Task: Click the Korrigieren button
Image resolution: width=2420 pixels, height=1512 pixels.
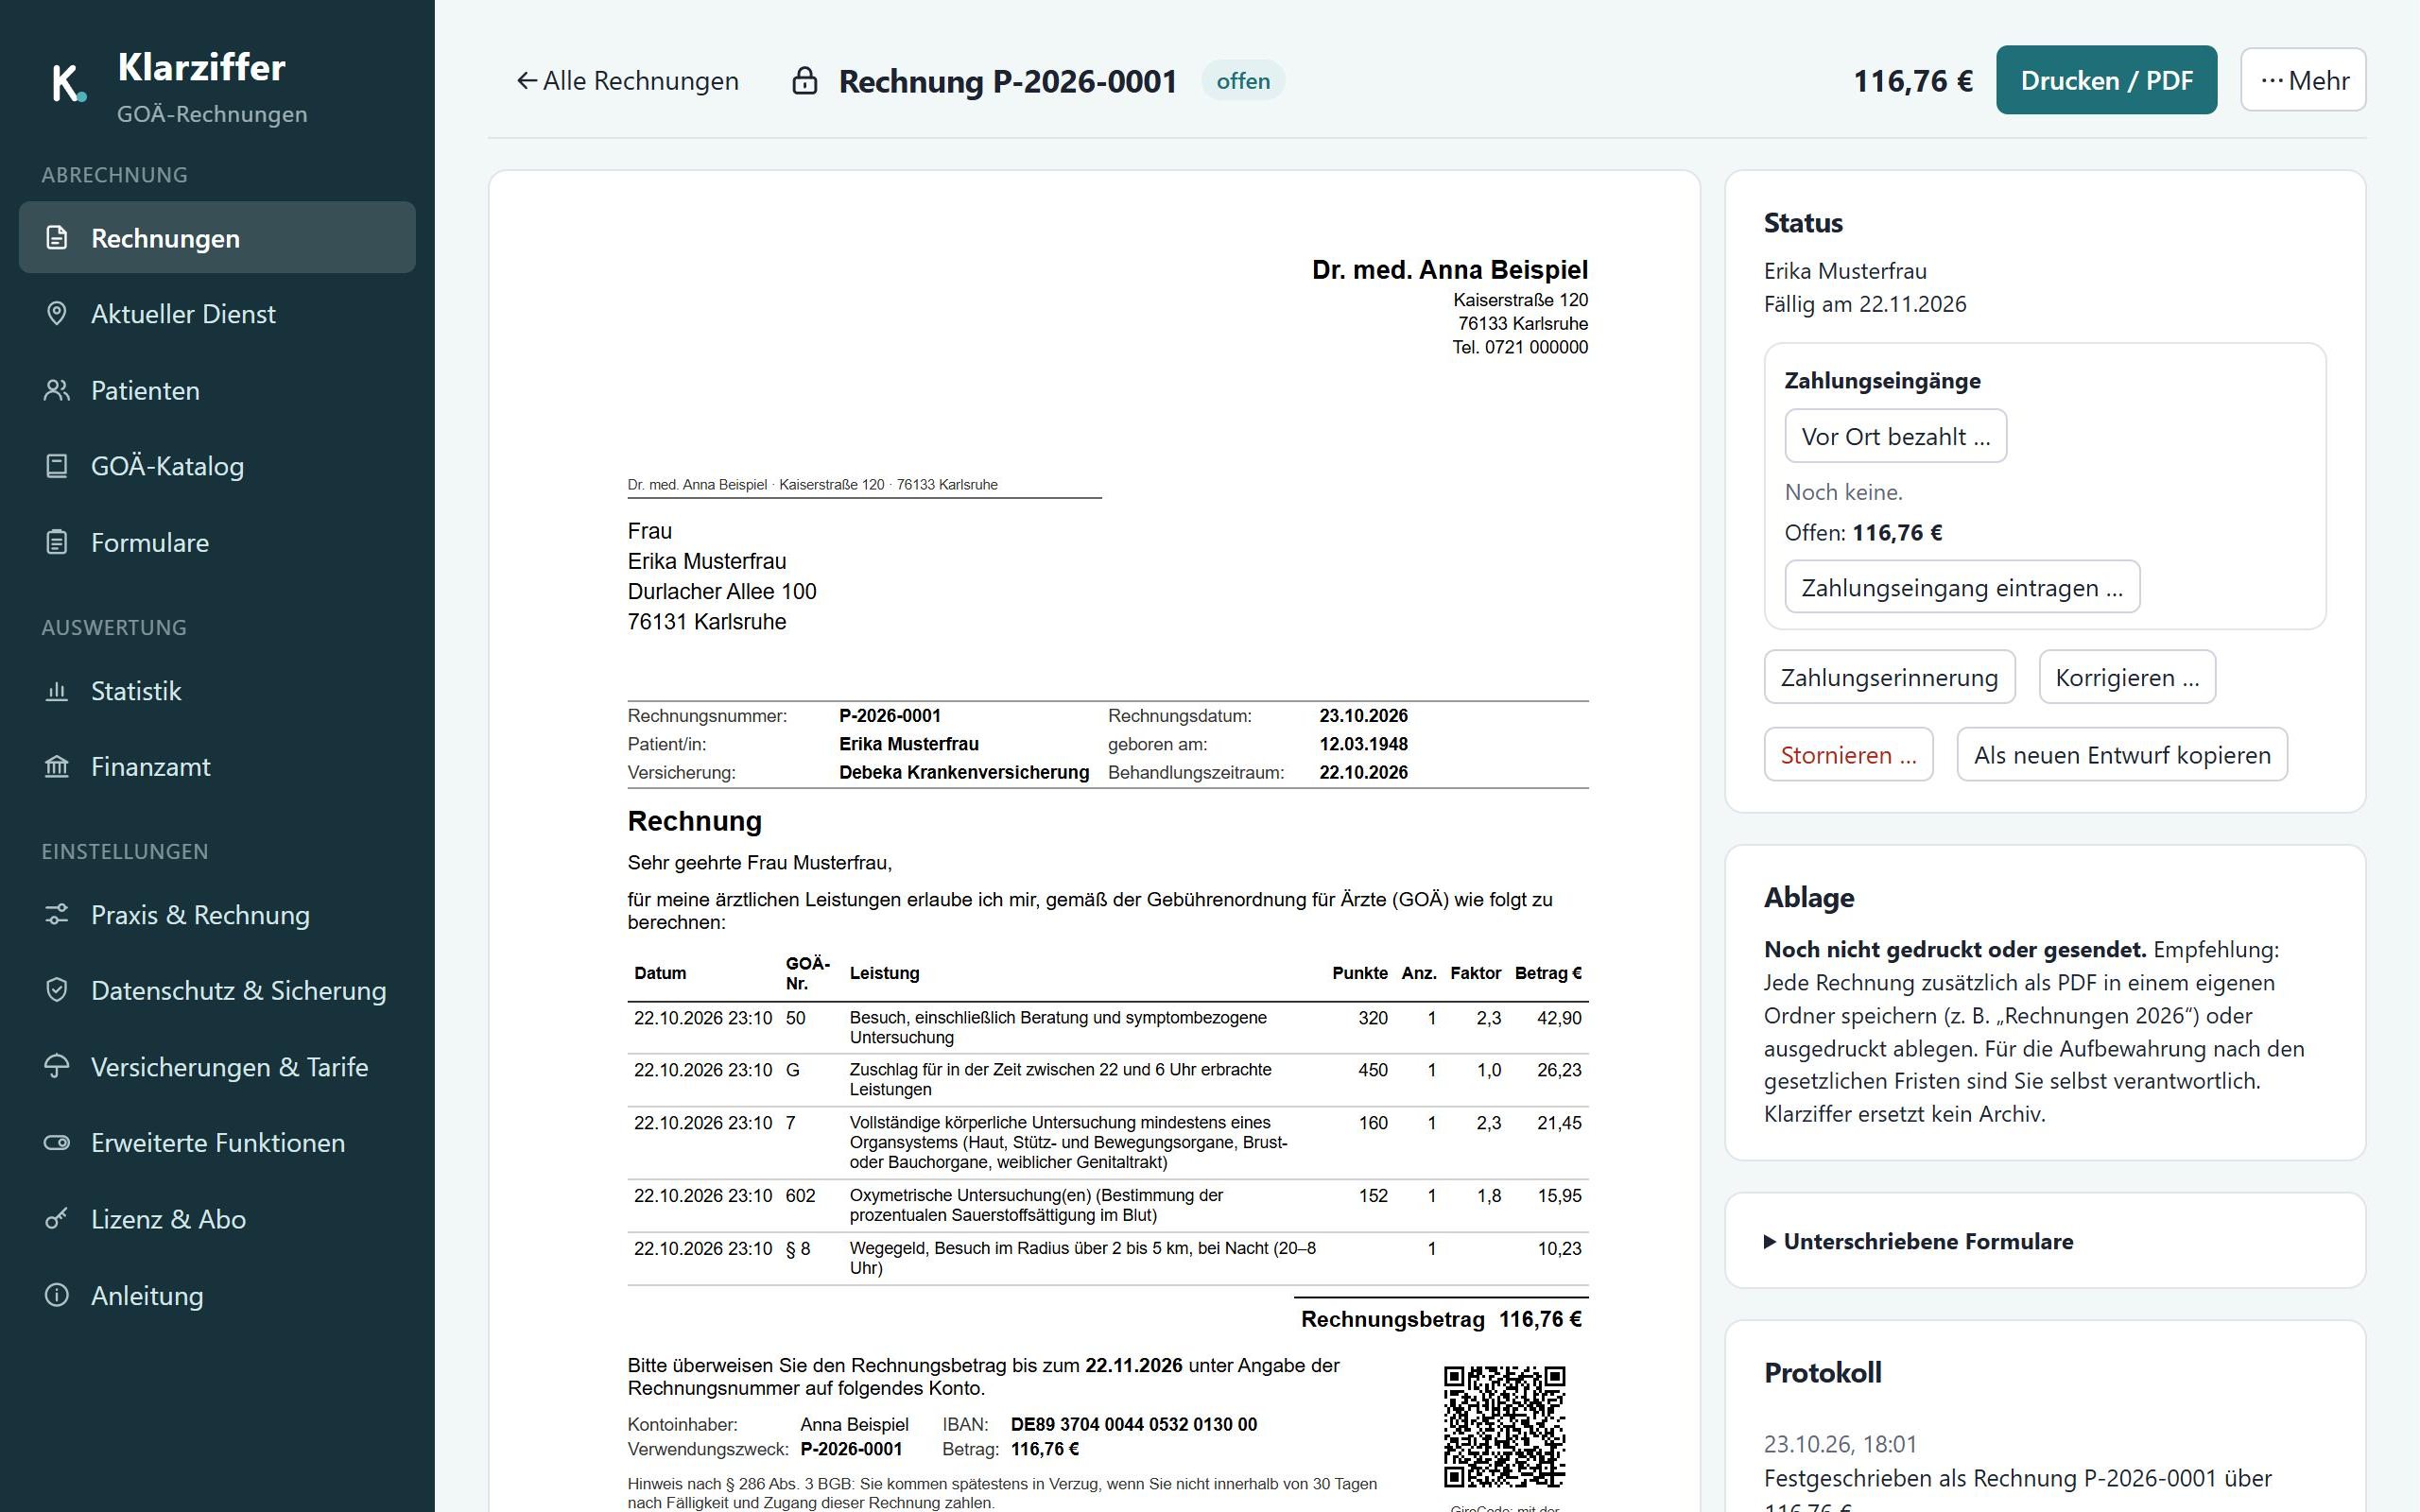Action: [2127, 677]
